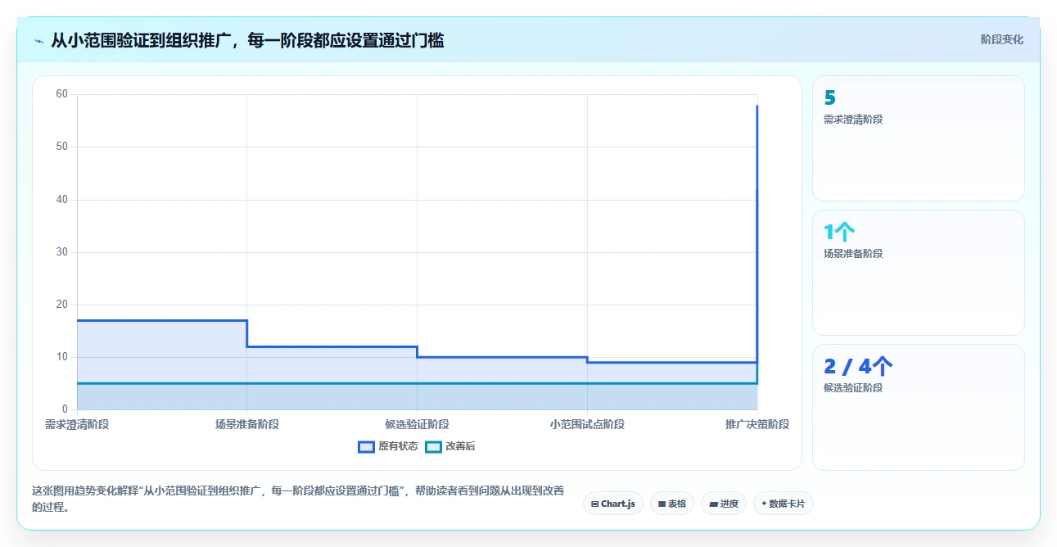Screen dimensions: 1057x547
Task: Click the 原有状态 legend label
Action: (x=398, y=446)
